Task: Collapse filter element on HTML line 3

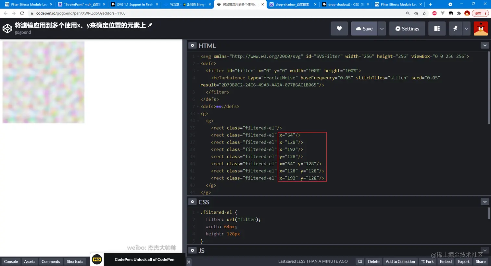Action: [x=198, y=70]
